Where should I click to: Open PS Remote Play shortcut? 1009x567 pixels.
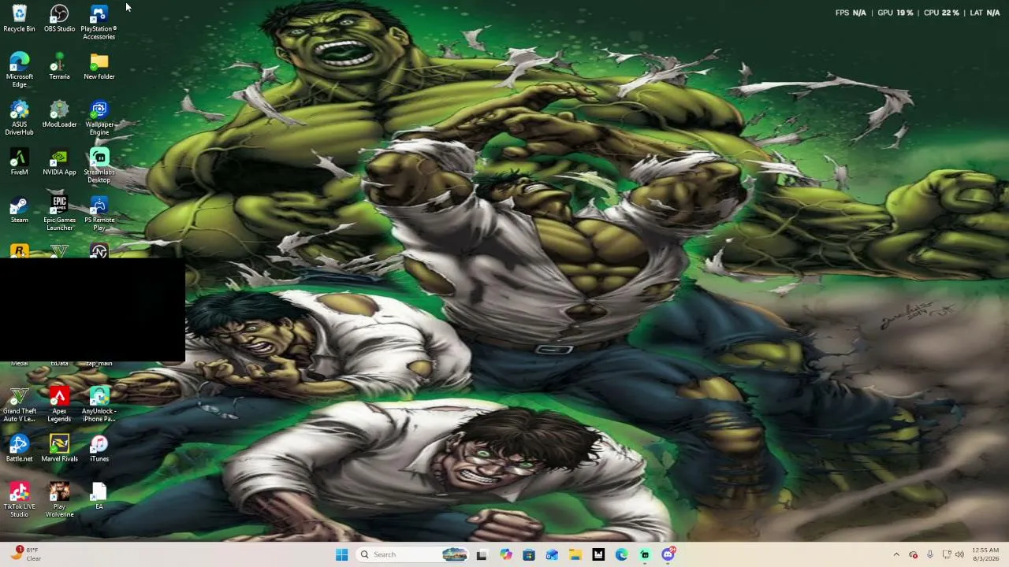point(99,213)
